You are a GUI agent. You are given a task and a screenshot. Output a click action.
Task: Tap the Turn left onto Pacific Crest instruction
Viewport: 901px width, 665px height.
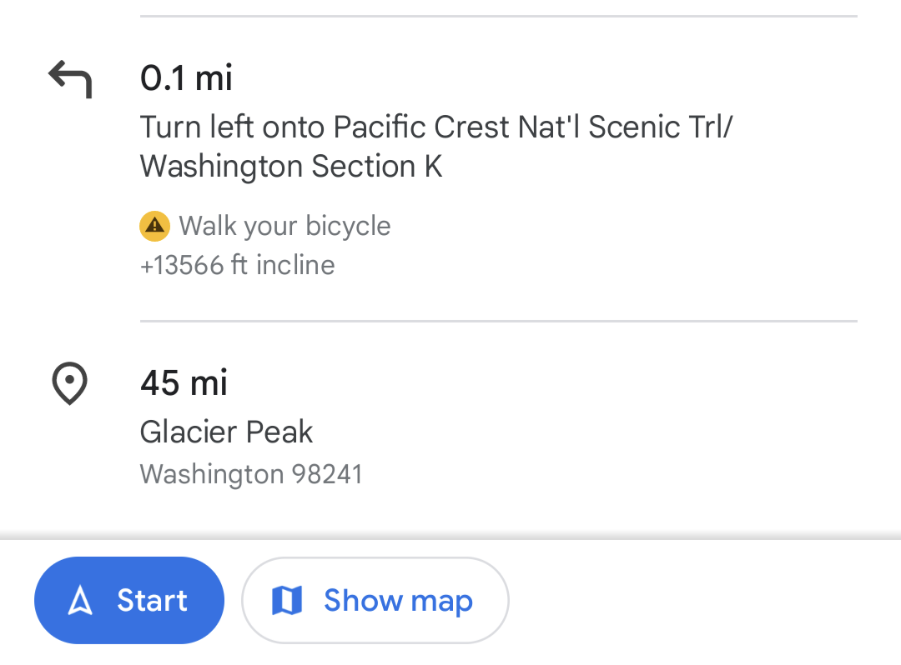[x=435, y=127]
